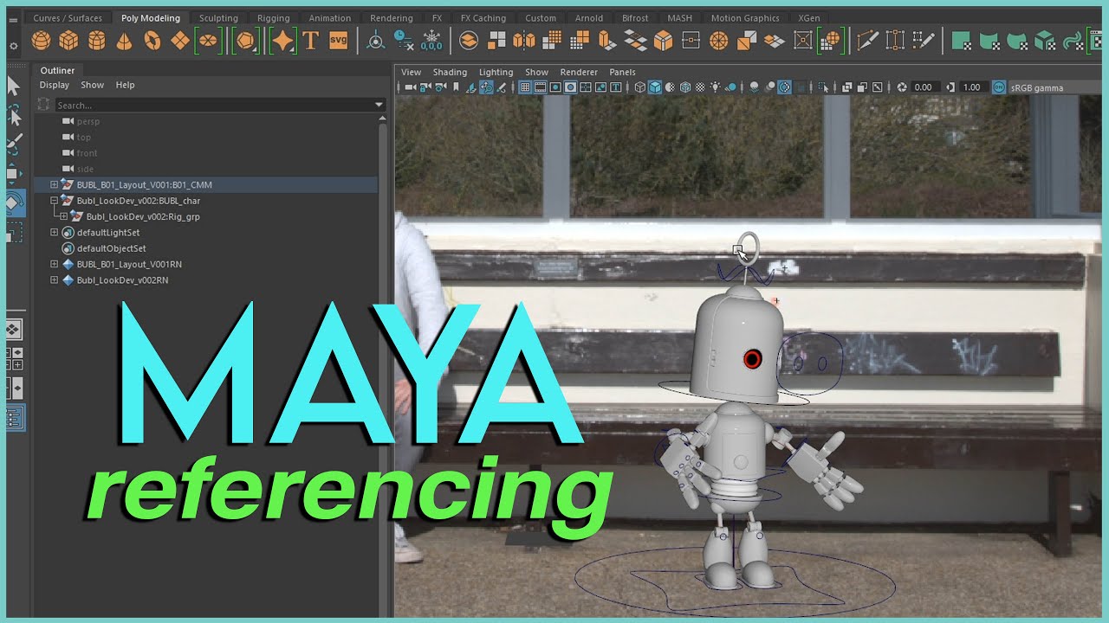Create a polygon sphere from the shelf
The image size is (1109, 623).
coord(41,41)
